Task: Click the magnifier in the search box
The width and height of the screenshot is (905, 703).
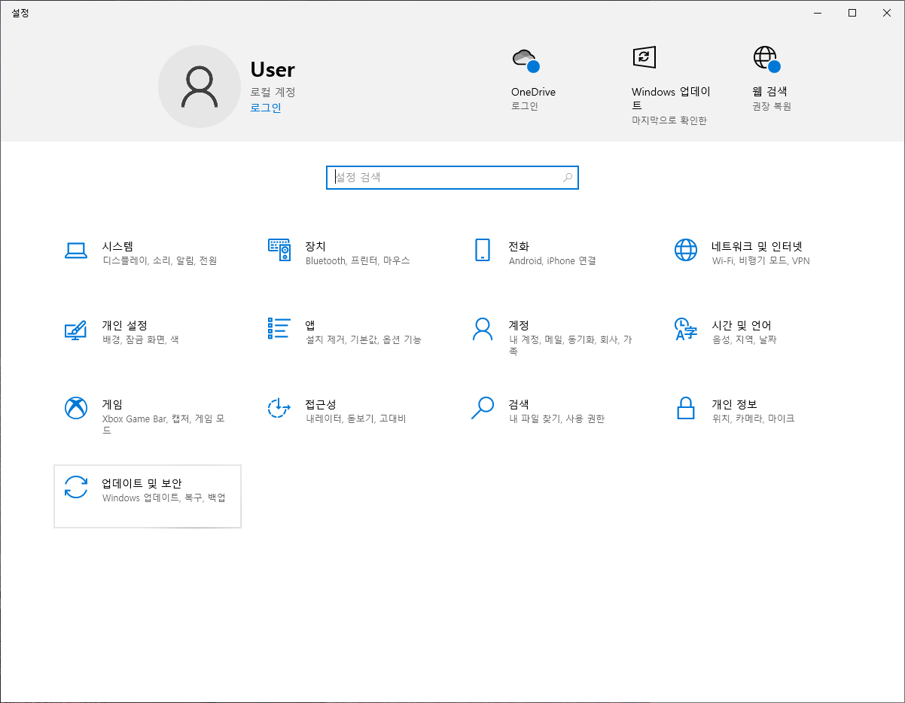Action: [568, 178]
